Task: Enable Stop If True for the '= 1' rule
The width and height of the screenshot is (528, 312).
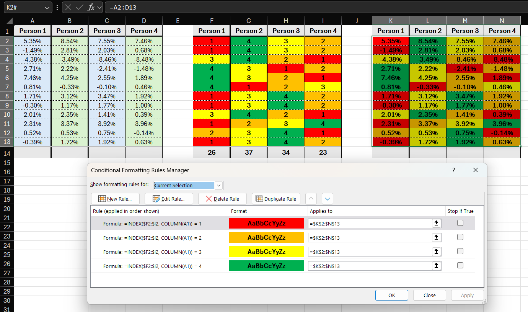Action: pyautogui.click(x=460, y=223)
